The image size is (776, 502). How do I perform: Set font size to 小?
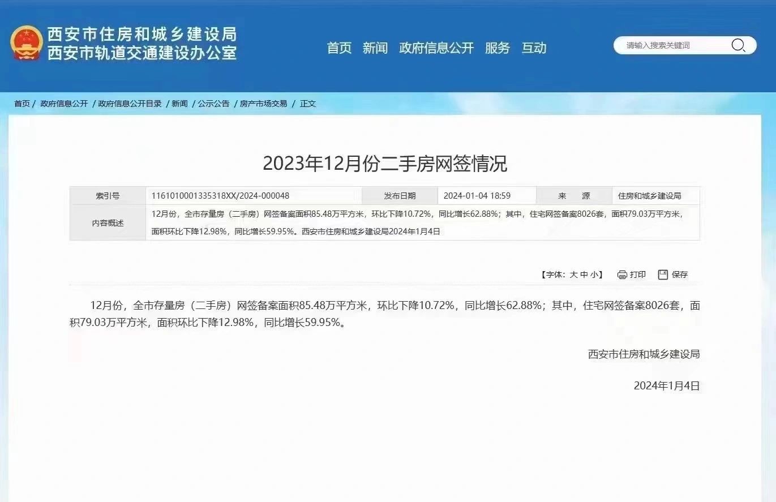(x=594, y=274)
